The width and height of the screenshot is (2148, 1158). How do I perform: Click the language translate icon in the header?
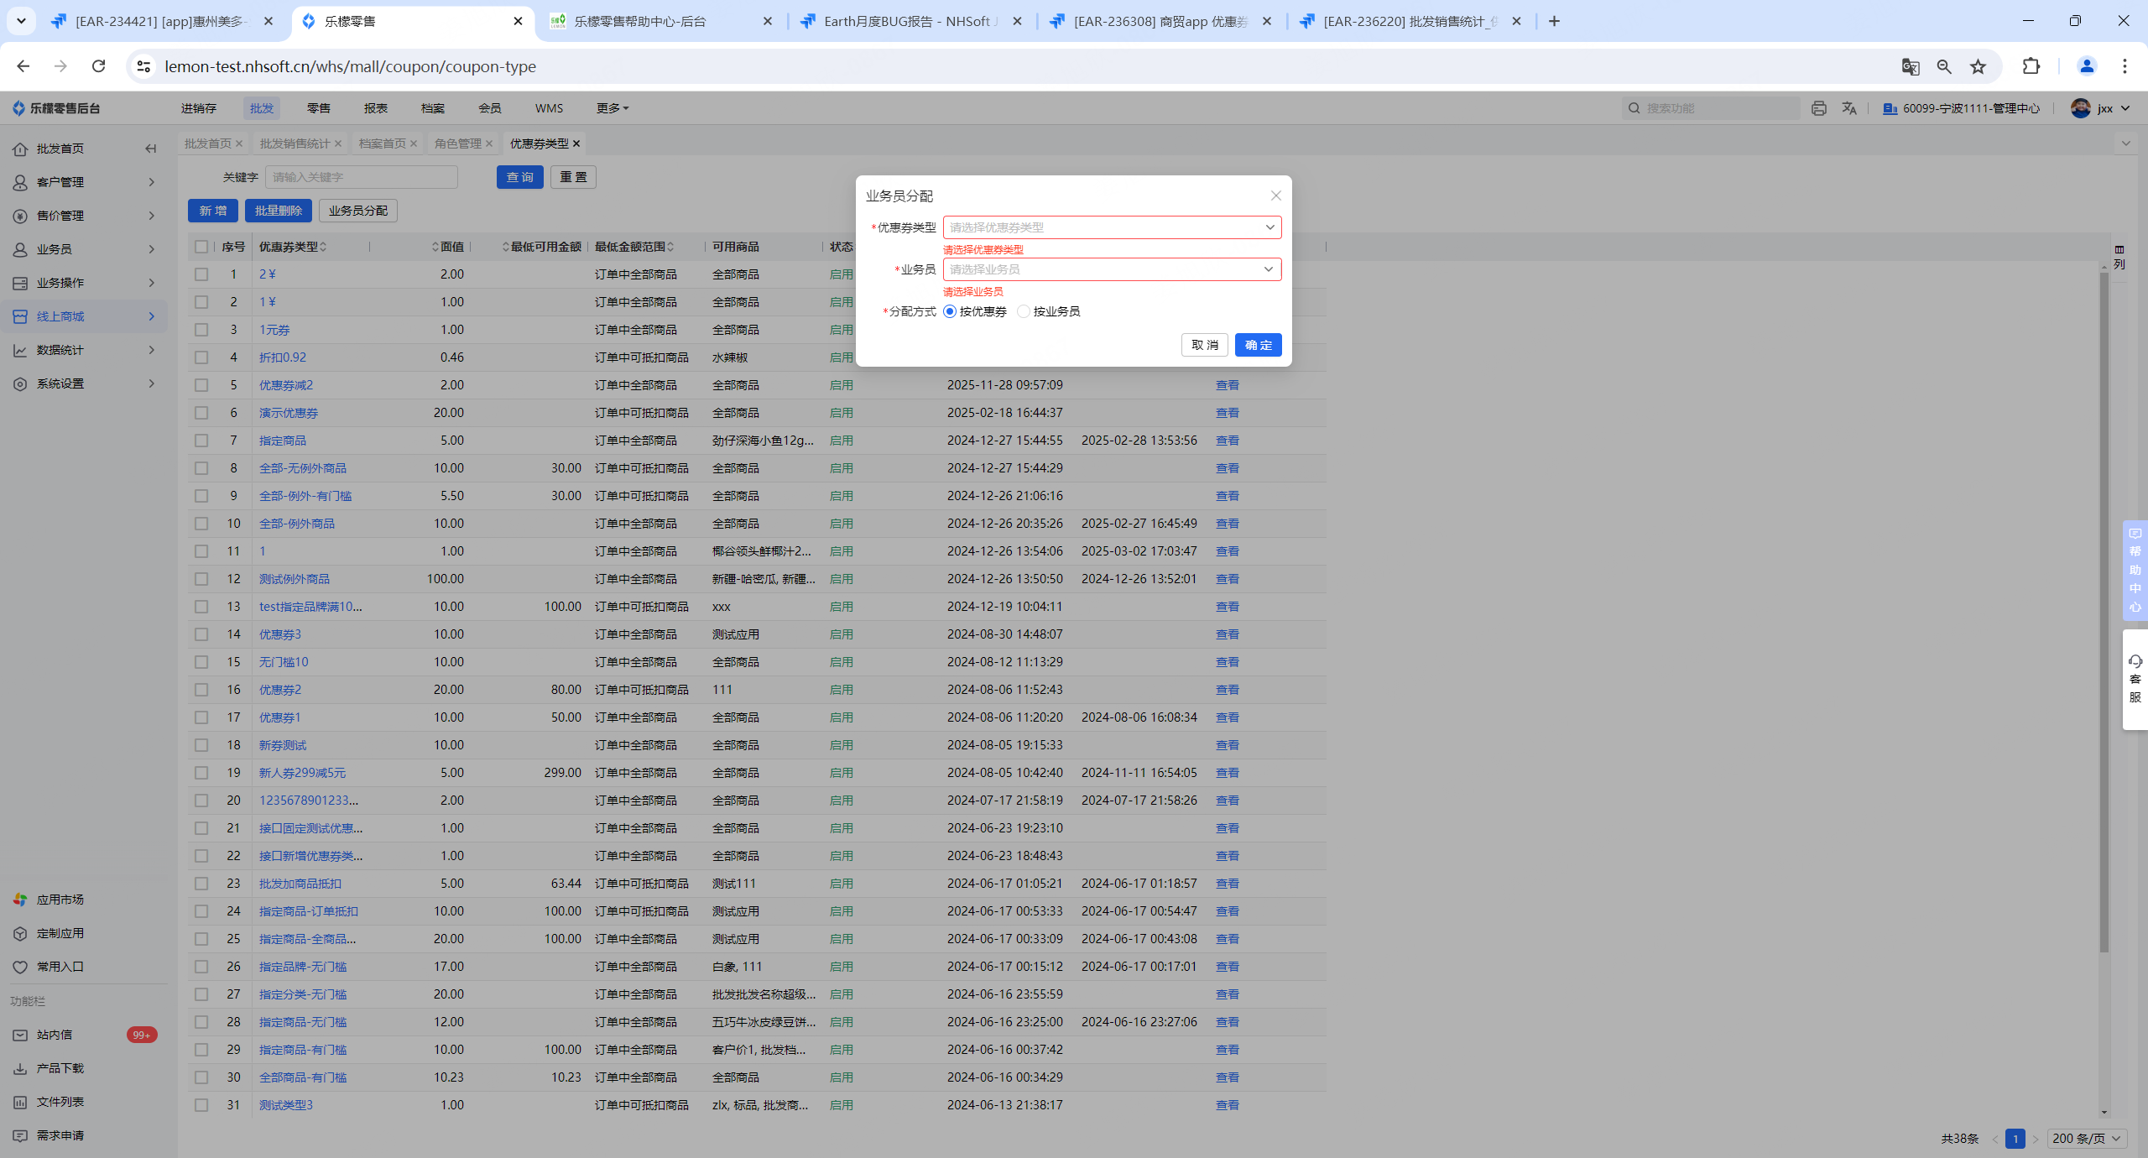1849,108
